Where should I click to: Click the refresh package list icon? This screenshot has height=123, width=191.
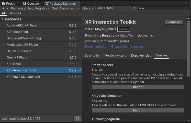tap(77, 119)
